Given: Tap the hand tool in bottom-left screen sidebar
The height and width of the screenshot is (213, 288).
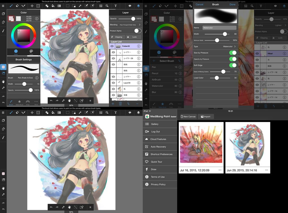Looking at the screenshot, I should pyautogui.click(x=3, y=188).
